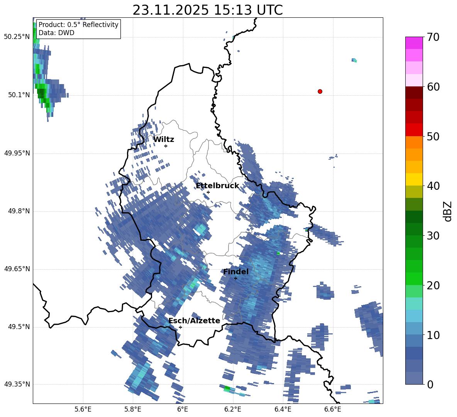Viewport: 457px width, 417px height.
Task: Click the timestamp title 23.11.2025 15:13 UTC
Action: pos(208,10)
